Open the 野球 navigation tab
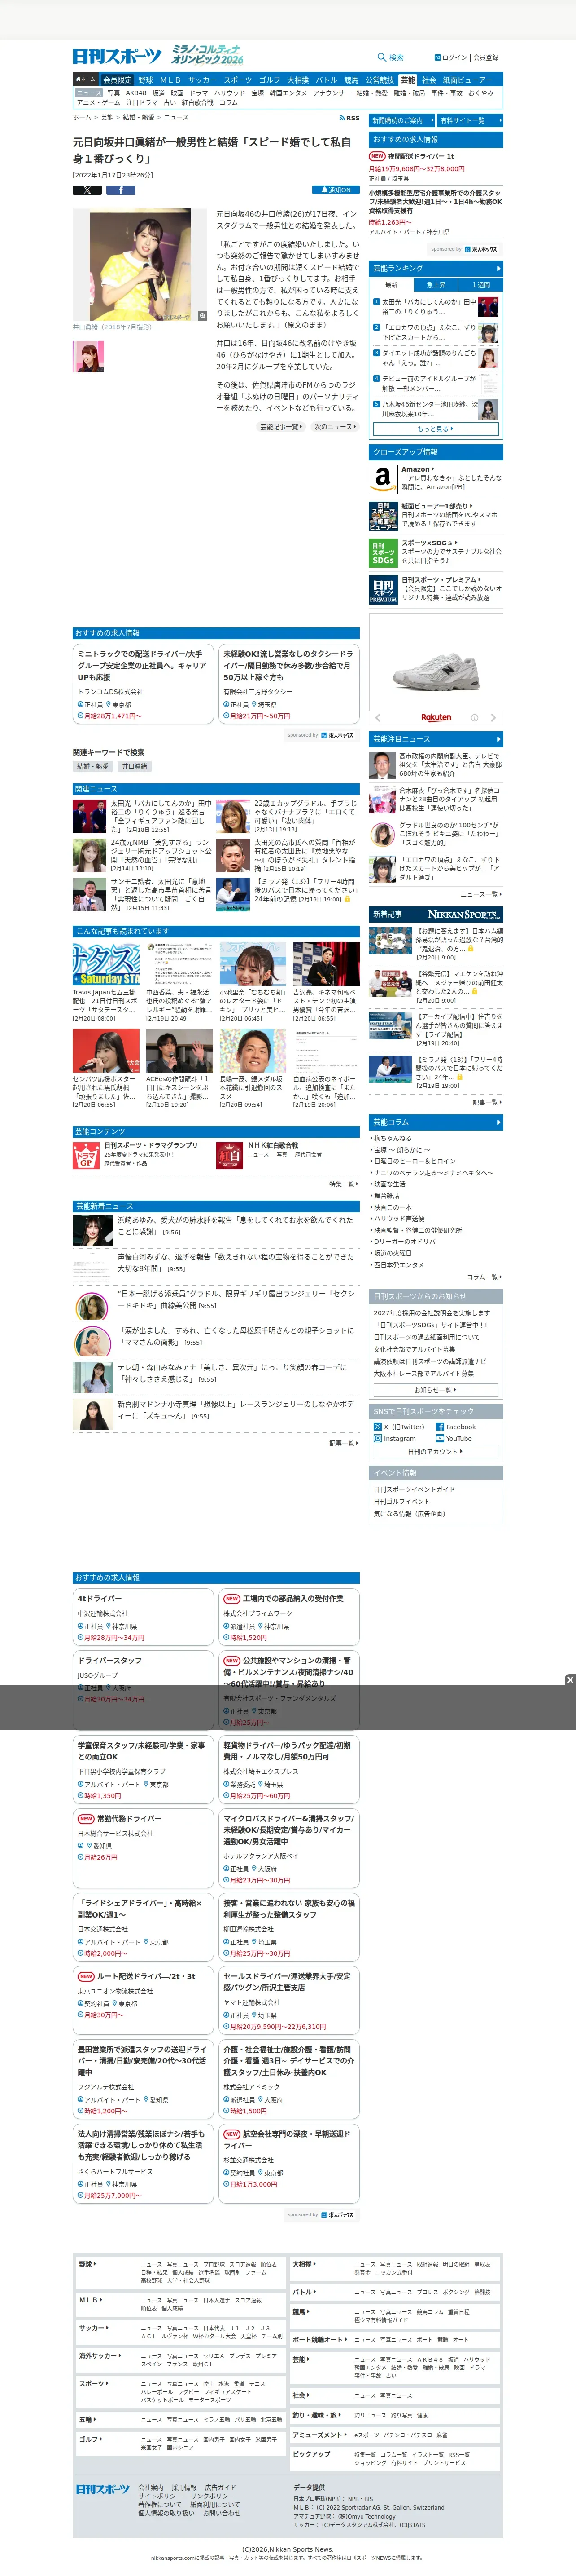 click(x=146, y=80)
